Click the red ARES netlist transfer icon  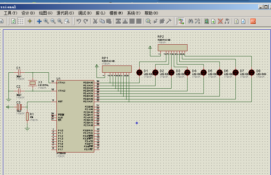tap(253, 21)
